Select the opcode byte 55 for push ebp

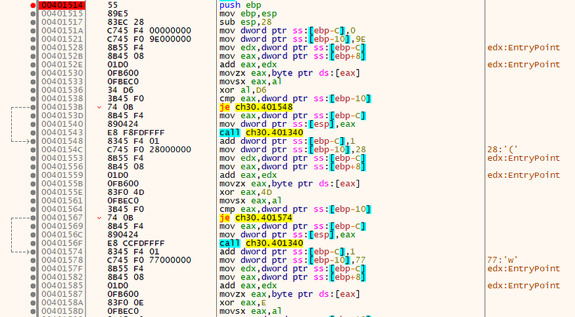tap(112, 5)
